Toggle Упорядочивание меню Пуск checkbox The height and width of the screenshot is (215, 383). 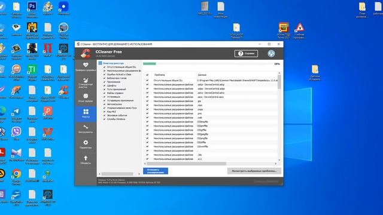pyautogui.click(x=104, y=107)
